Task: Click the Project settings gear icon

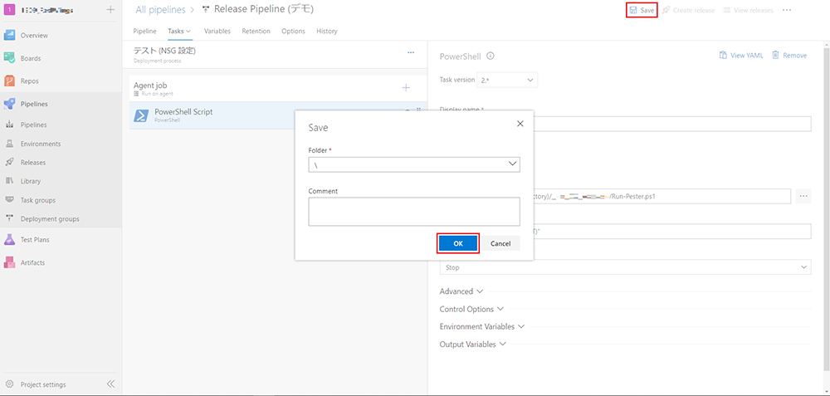Action: click(9, 384)
